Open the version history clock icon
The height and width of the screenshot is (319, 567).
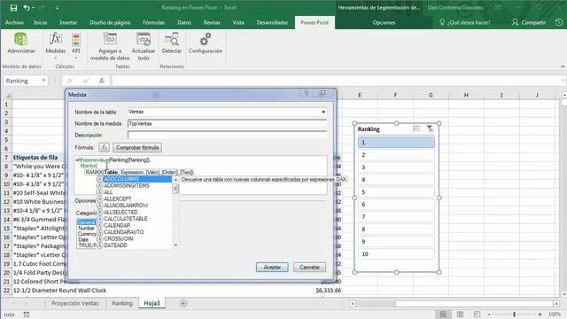point(559,22)
